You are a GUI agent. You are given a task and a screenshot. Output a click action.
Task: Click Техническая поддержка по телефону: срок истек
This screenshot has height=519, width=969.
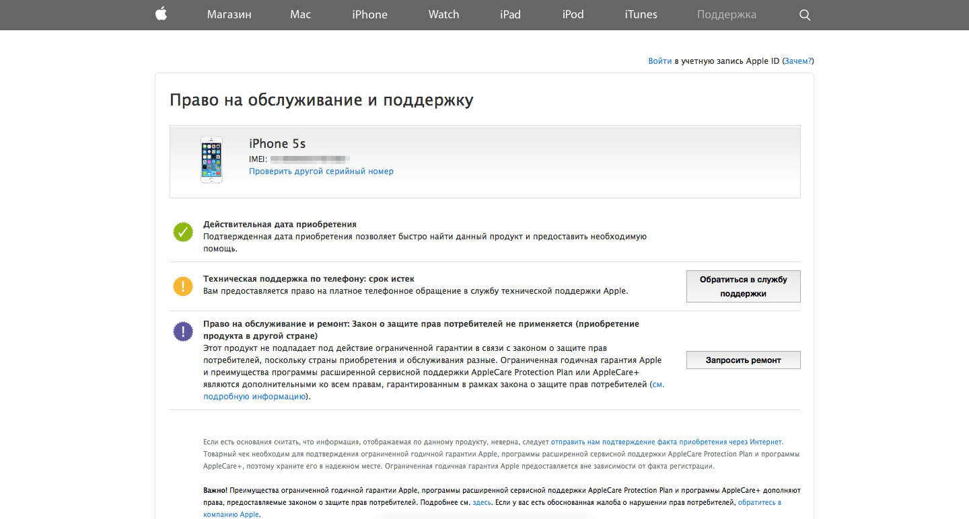tap(309, 279)
